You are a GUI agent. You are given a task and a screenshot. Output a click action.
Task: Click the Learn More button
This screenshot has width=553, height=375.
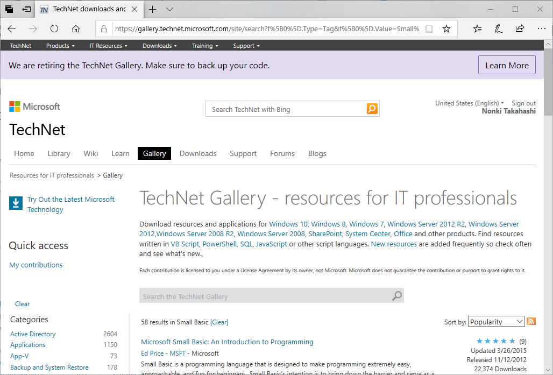pyautogui.click(x=506, y=65)
